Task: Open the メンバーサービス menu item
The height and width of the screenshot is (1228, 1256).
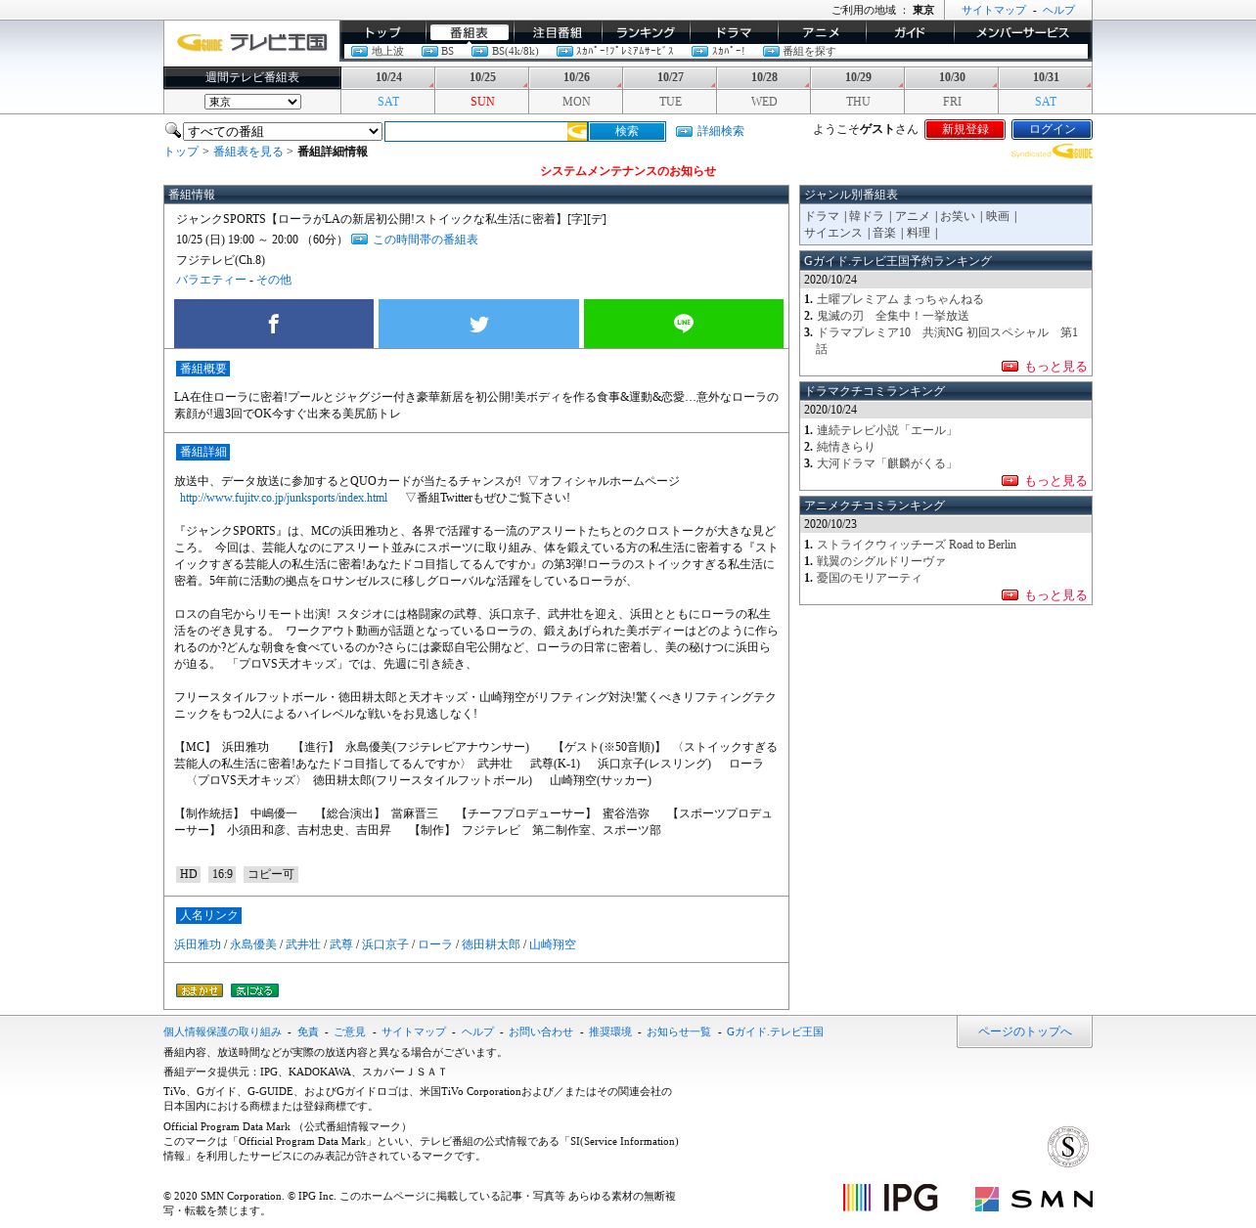Action: [x=1023, y=32]
